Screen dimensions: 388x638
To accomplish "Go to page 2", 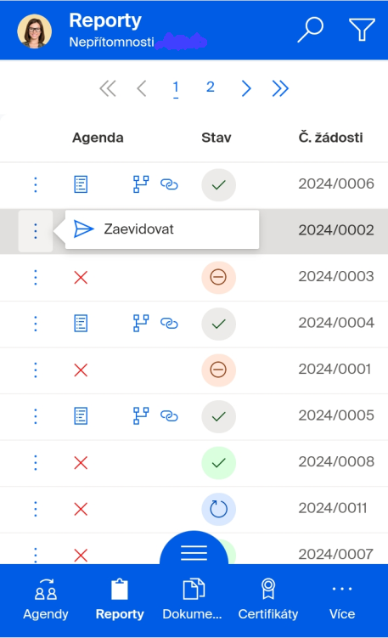I will [210, 87].
